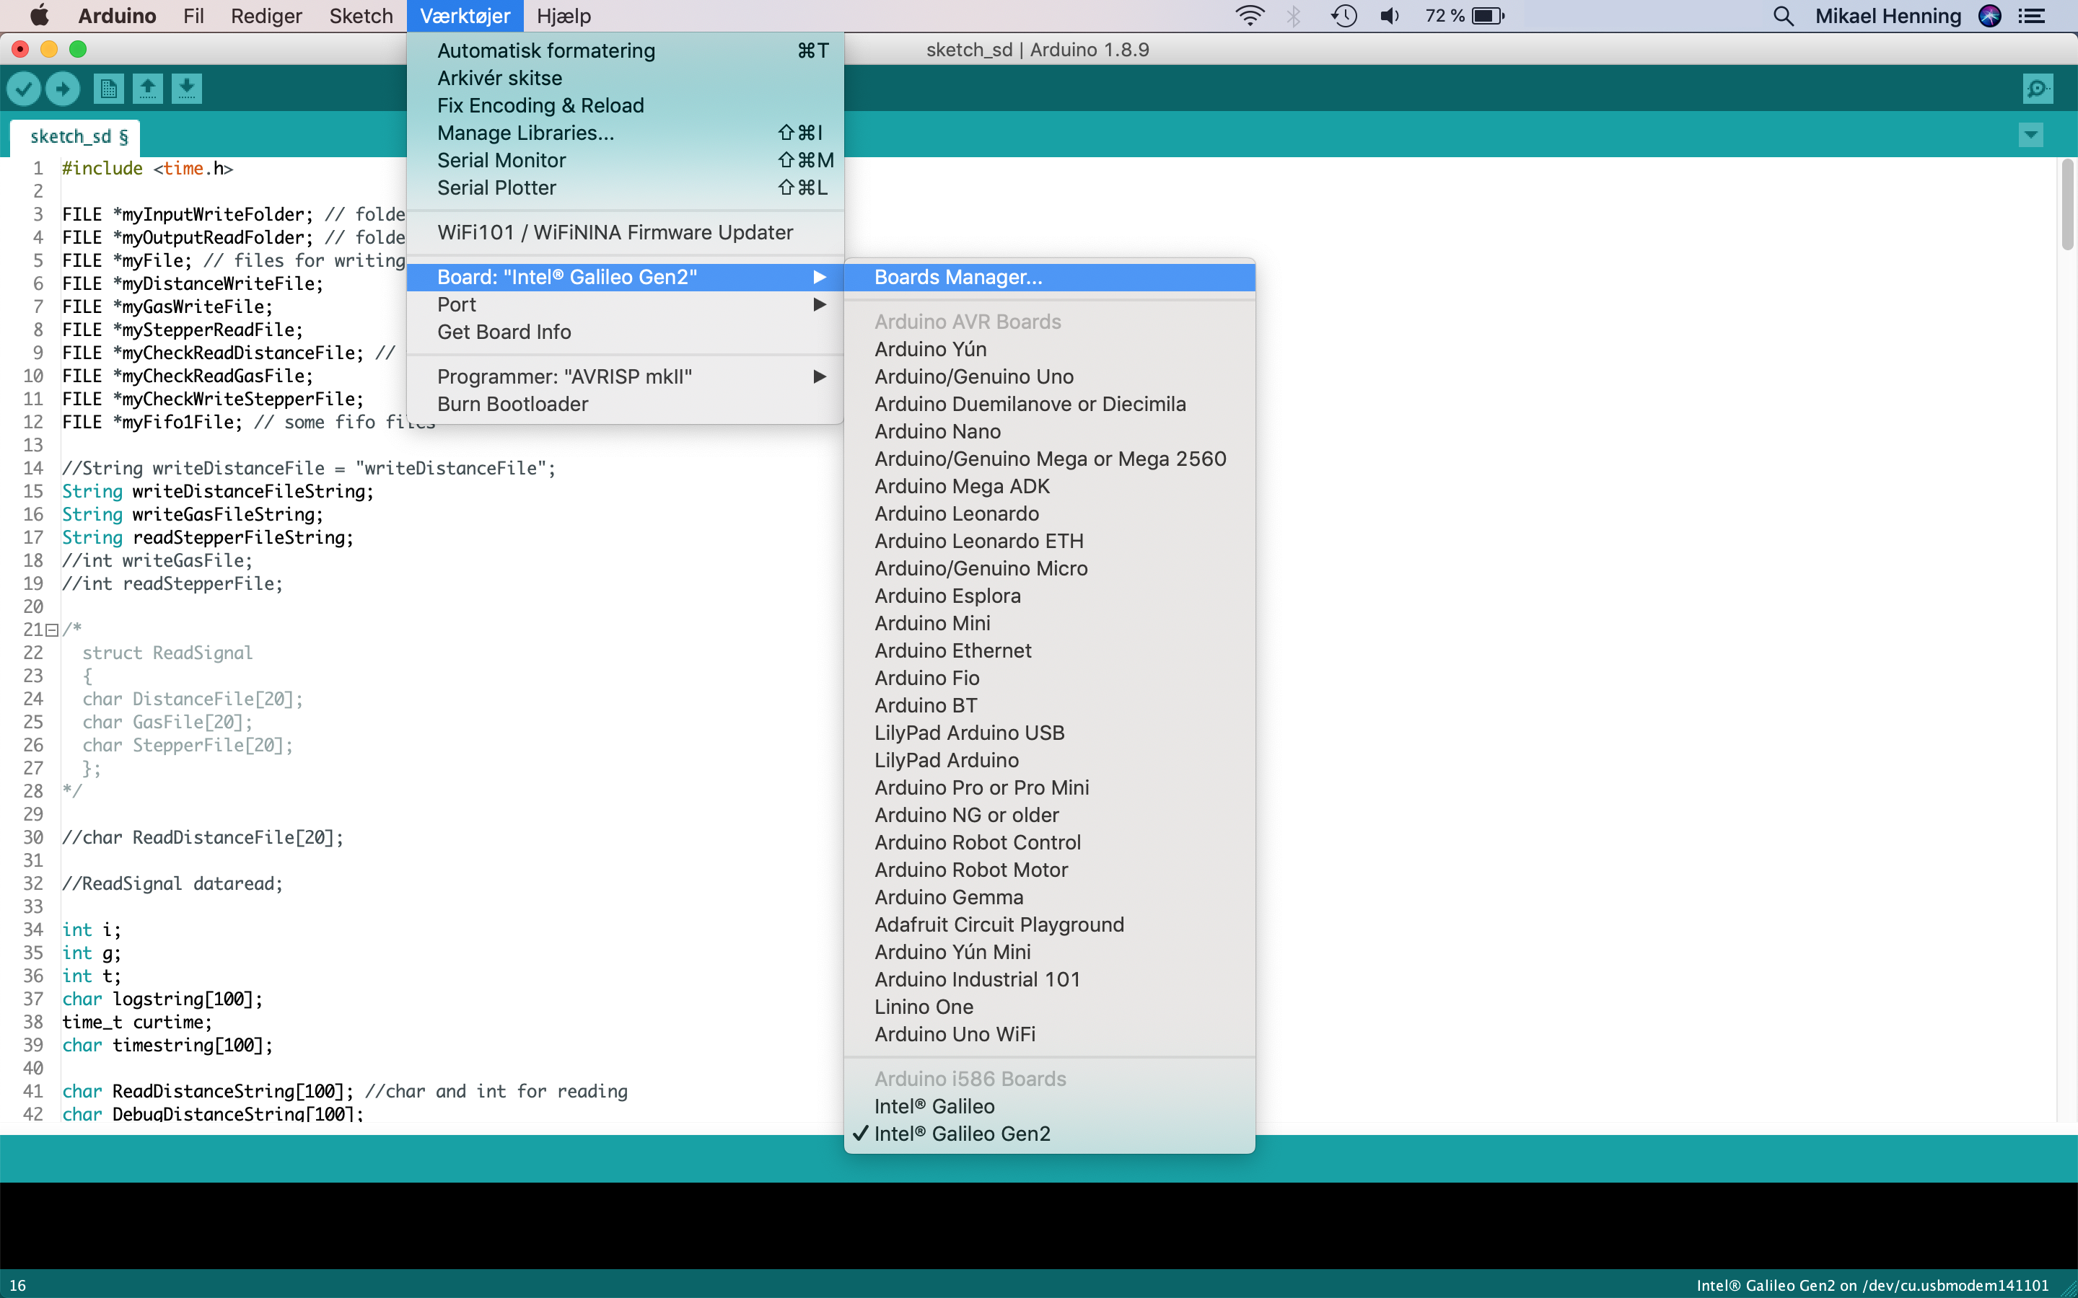2078x1298 pixels.
Task: Click the Siri icon in menu bar
Action: click(1989, 15)
